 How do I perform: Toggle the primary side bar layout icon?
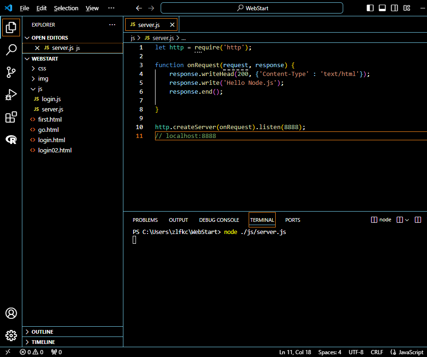[x=370, y=8]
